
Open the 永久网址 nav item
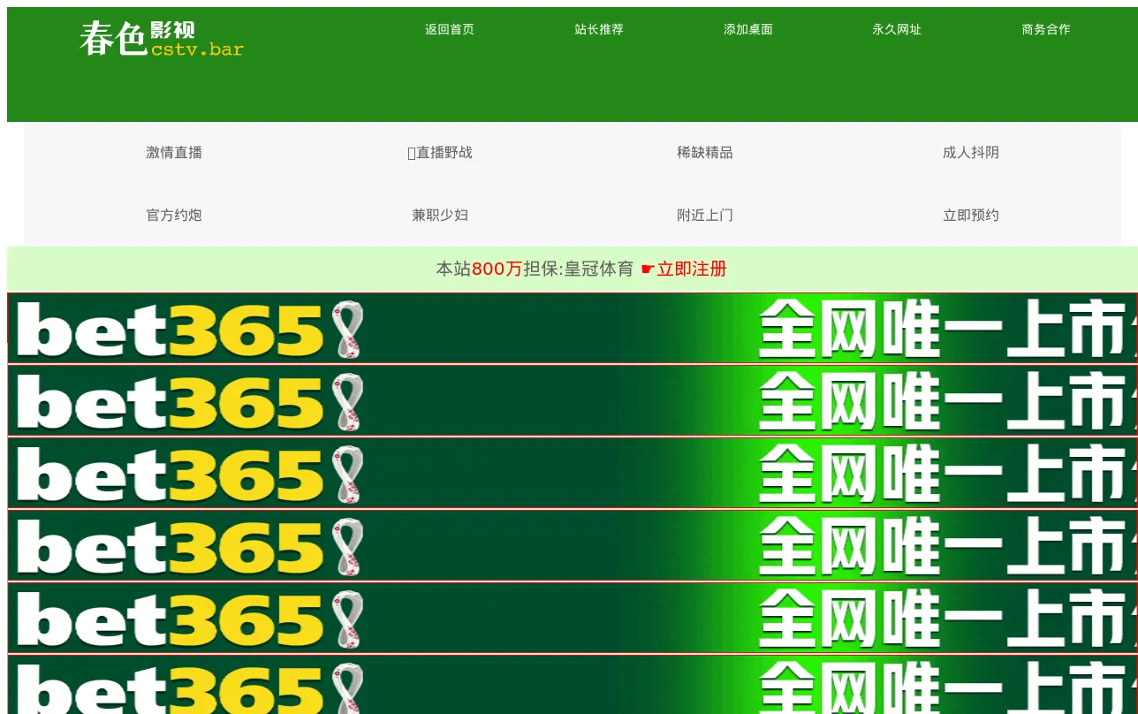(x=897, y=29)
